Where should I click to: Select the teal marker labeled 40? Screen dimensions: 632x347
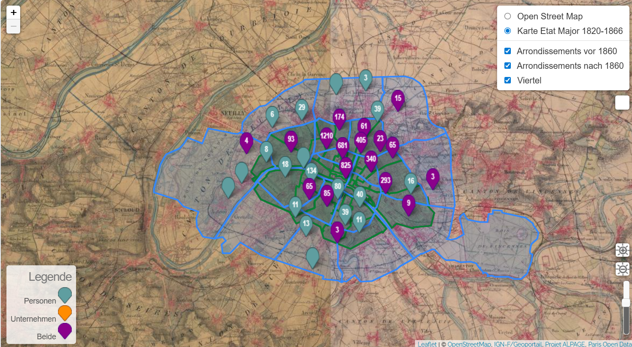point(360,197)
